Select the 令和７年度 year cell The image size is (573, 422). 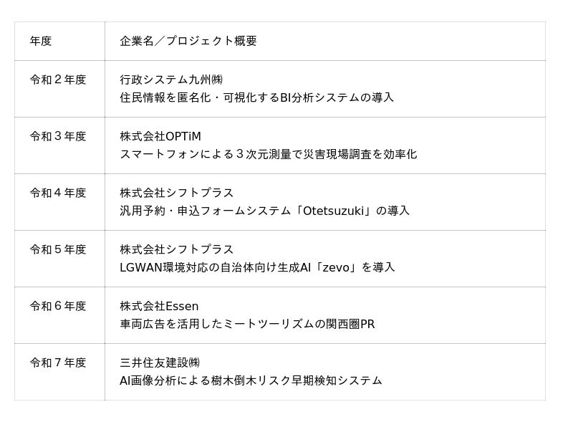(x=58, y=363)
